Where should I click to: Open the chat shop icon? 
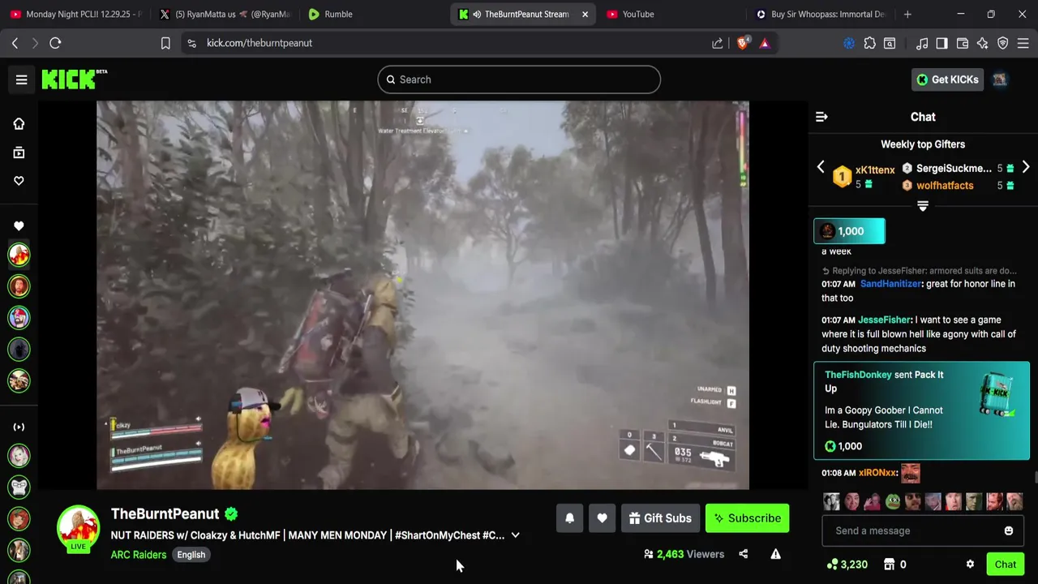coord(889,565)
